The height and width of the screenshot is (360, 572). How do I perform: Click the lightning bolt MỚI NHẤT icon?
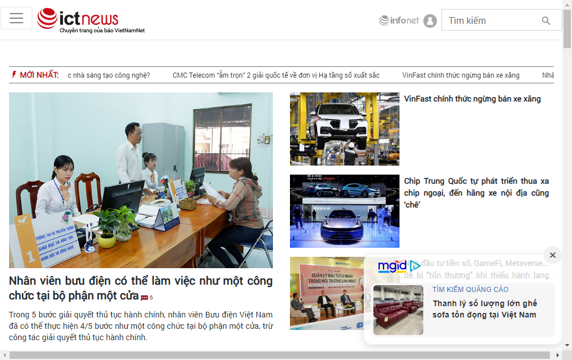[14, 75]
